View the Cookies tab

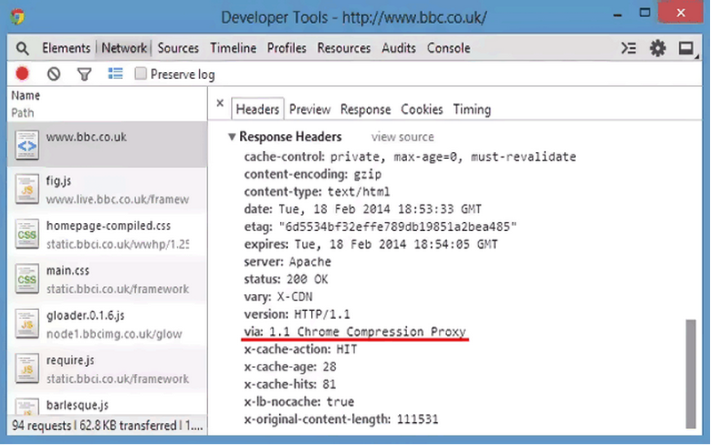click(421, 109)
